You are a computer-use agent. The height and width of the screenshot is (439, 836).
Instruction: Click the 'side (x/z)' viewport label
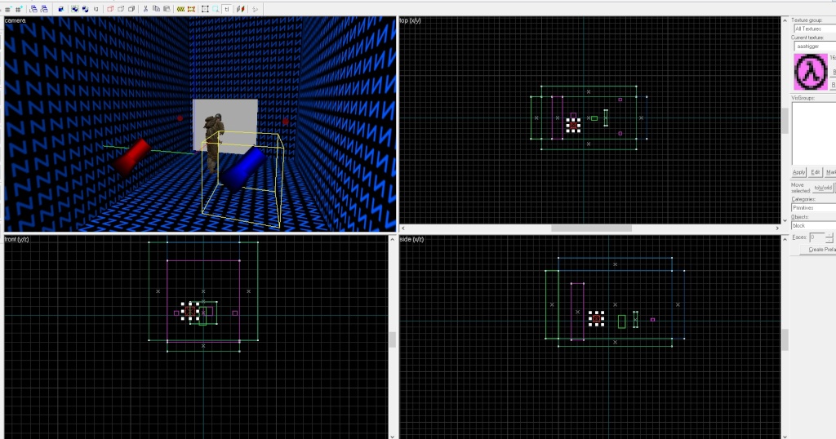click(411, 239)
